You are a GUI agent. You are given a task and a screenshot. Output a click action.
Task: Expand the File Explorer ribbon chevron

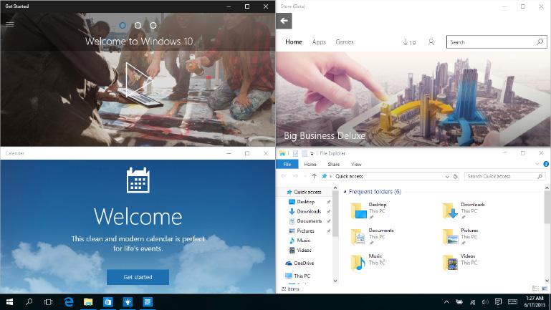pos(537,164)
